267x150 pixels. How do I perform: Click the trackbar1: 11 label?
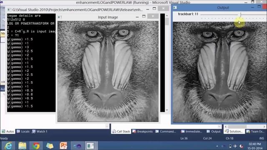188,14
